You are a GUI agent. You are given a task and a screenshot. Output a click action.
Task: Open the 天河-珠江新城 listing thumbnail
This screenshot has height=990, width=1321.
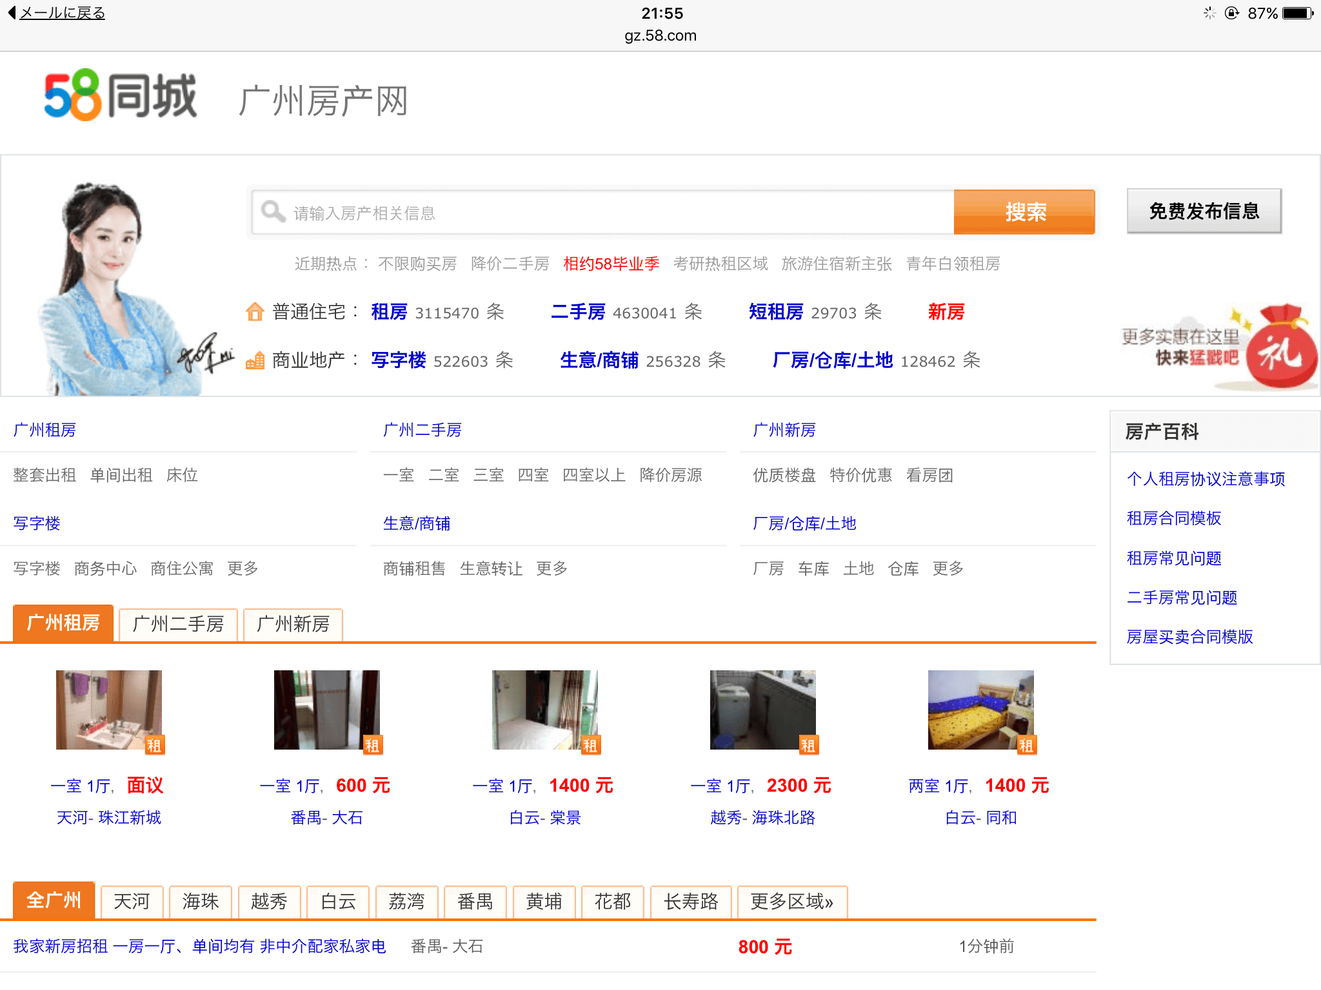(x=108, y=710)
